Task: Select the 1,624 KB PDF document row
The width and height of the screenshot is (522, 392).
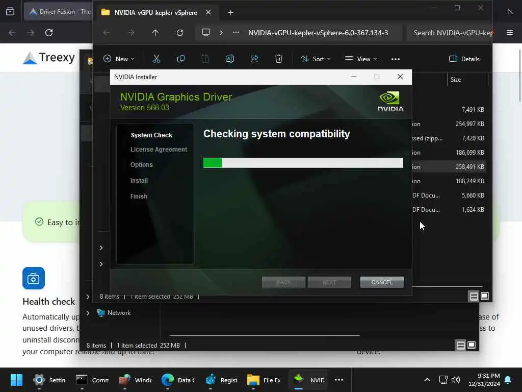Action: [449, 210]
